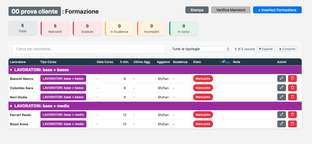Filter by the Incompleti card

tap(151, 28)
